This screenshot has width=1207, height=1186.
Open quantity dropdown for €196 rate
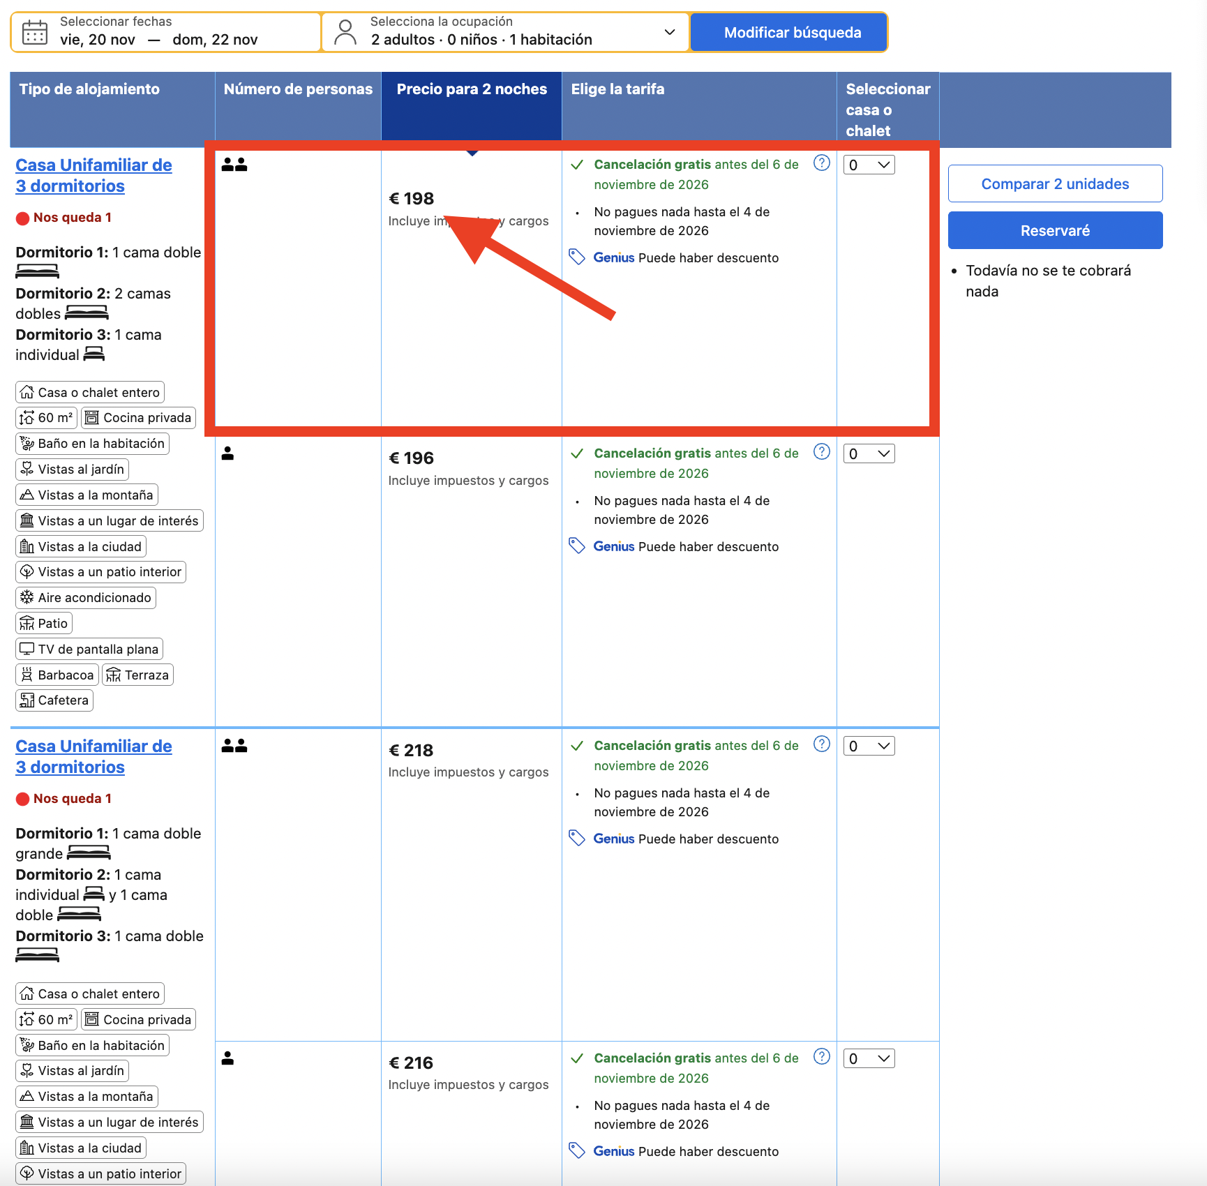[x=869, y=453]
